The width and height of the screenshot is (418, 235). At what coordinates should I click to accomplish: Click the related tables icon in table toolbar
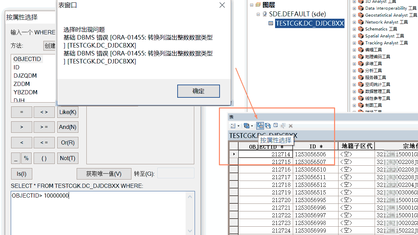(246, 125)
